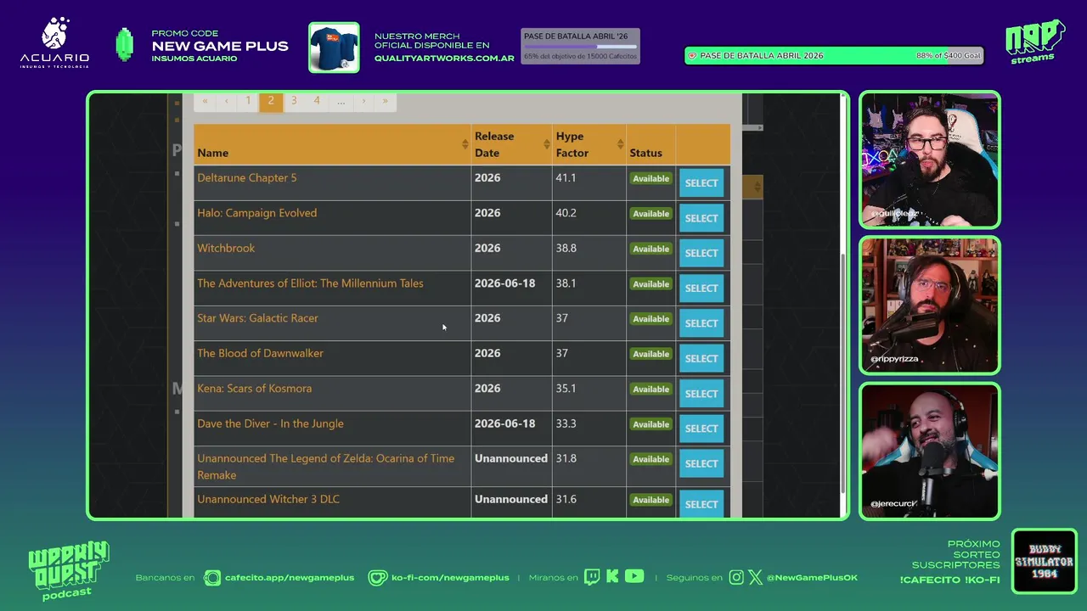The height and width of the screenshot is (611, 1087).
Task: Click the Buddy Simulator 1984 thumbnail
Action: point(1044,561)
